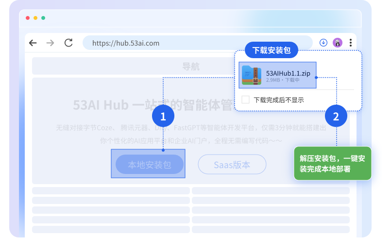
Task: Click the 53AI Hub headline text
Action: pos(153,105)
